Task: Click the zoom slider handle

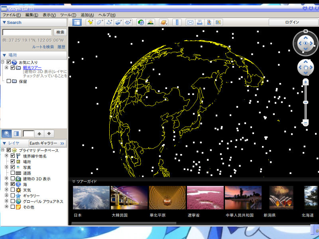Action: pyautogui.click(x=305, y=103)
